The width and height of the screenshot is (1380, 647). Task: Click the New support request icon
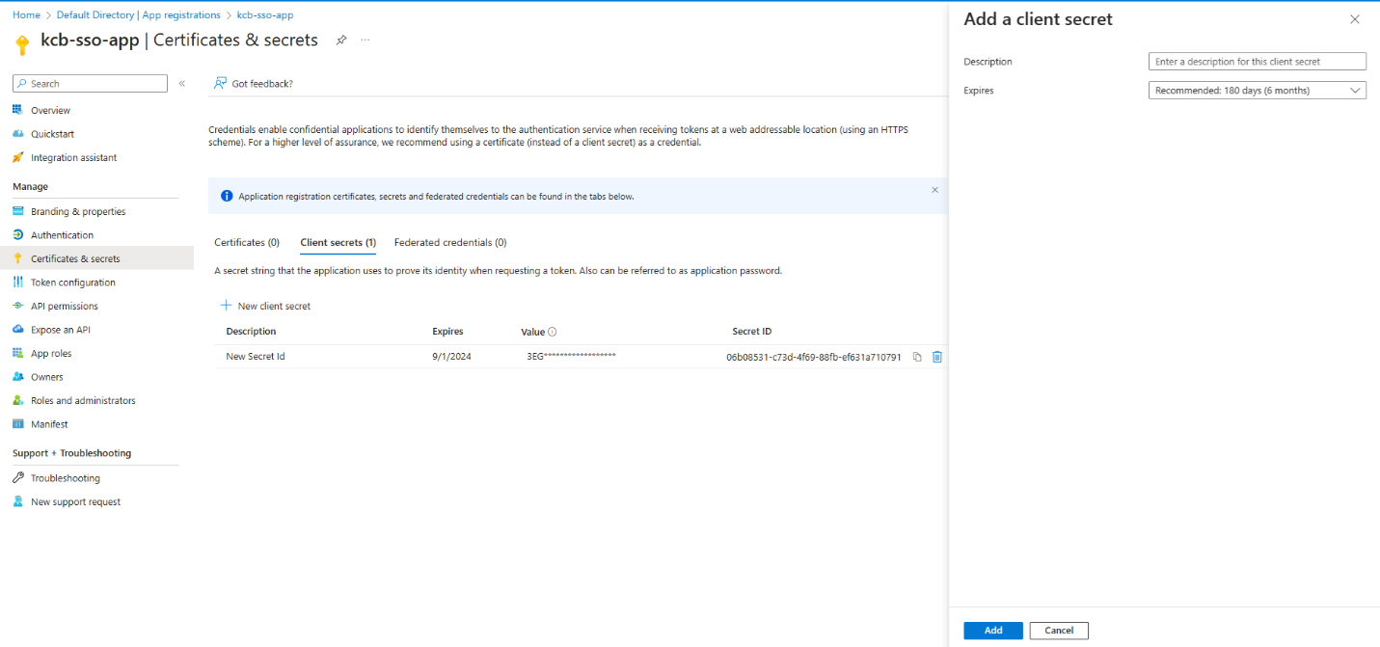coord(17,501)
